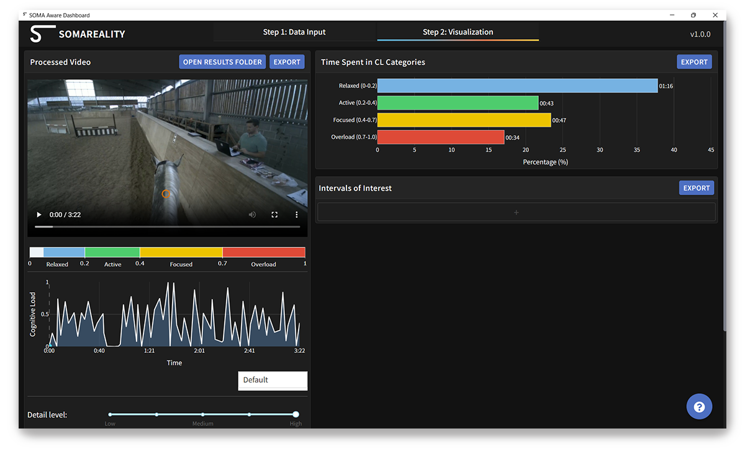The width and height of the screenshot is (745, 449).
Task: Click the red Overload color segment
Action: click(263, 252)
